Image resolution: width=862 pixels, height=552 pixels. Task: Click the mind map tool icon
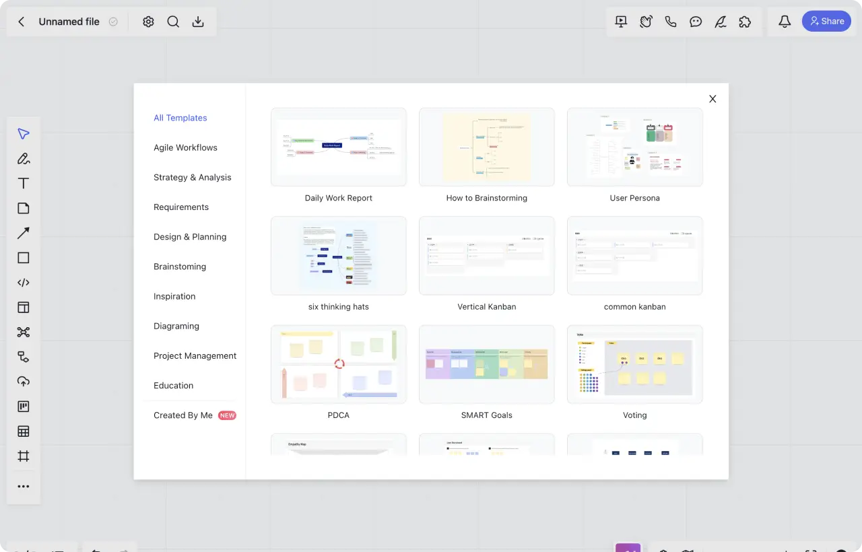[x=24, y=332]
